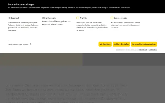
Task: Click the Externe Inhalte label text
Action: point(120,18)
